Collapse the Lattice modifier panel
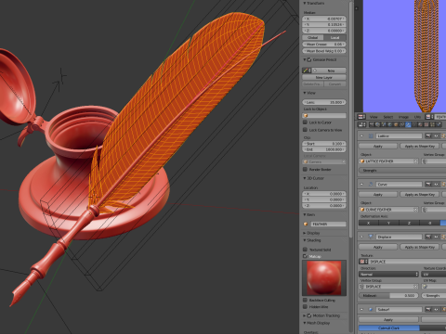The width and height of the screenshot is (446, 334). click(361, 135)
